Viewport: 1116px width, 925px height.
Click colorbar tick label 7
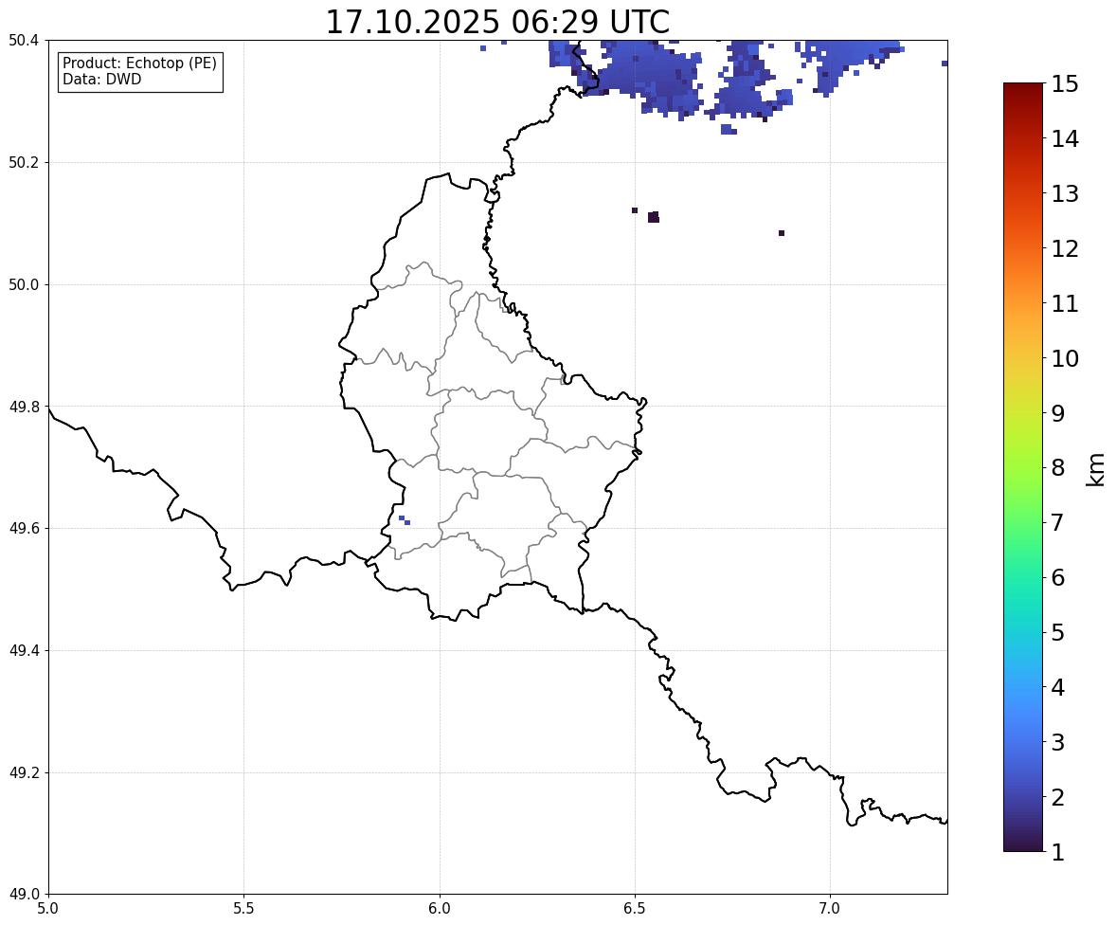(1058, 522)
